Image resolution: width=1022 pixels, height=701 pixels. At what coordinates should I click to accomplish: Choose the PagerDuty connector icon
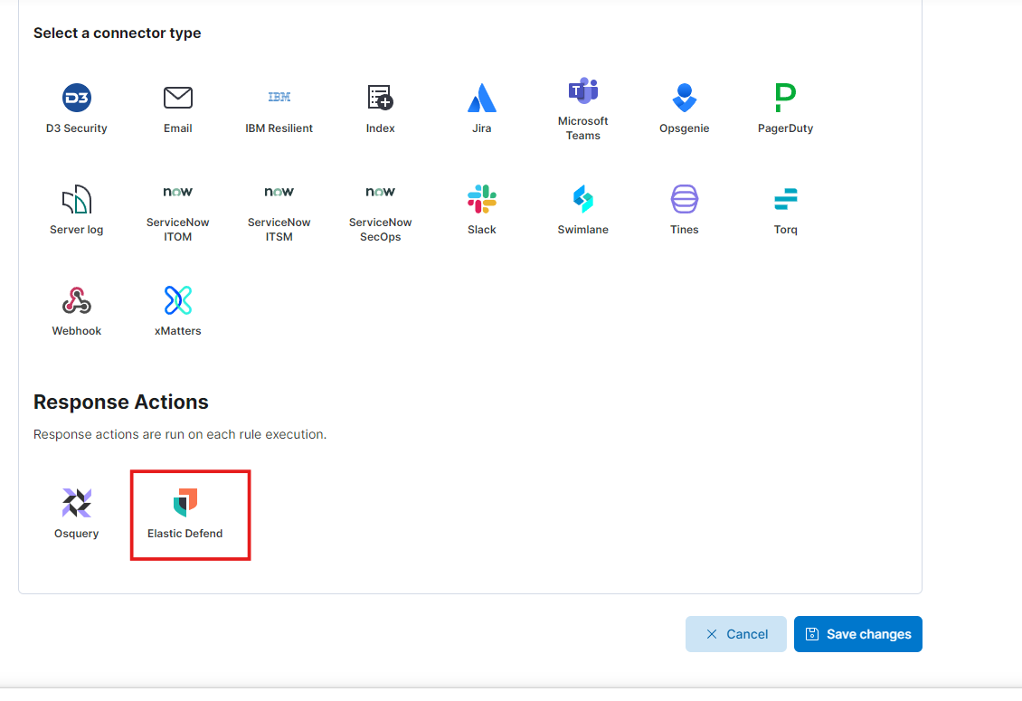click(x=785, y=98)
